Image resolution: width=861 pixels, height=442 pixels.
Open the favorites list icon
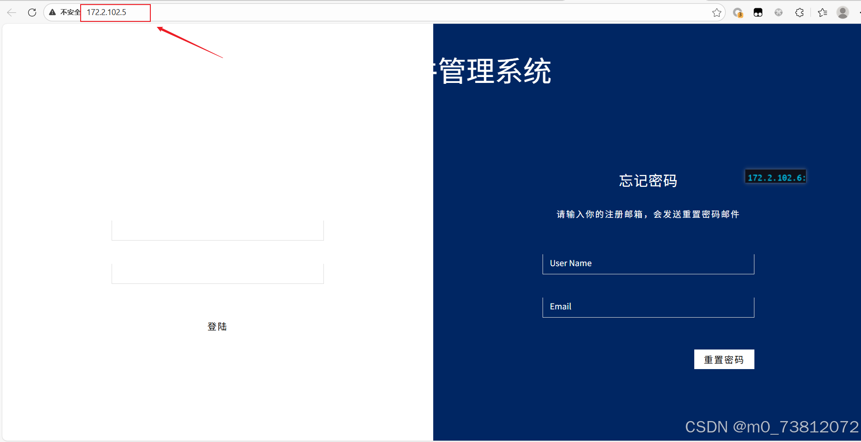(x=822, y=12)
